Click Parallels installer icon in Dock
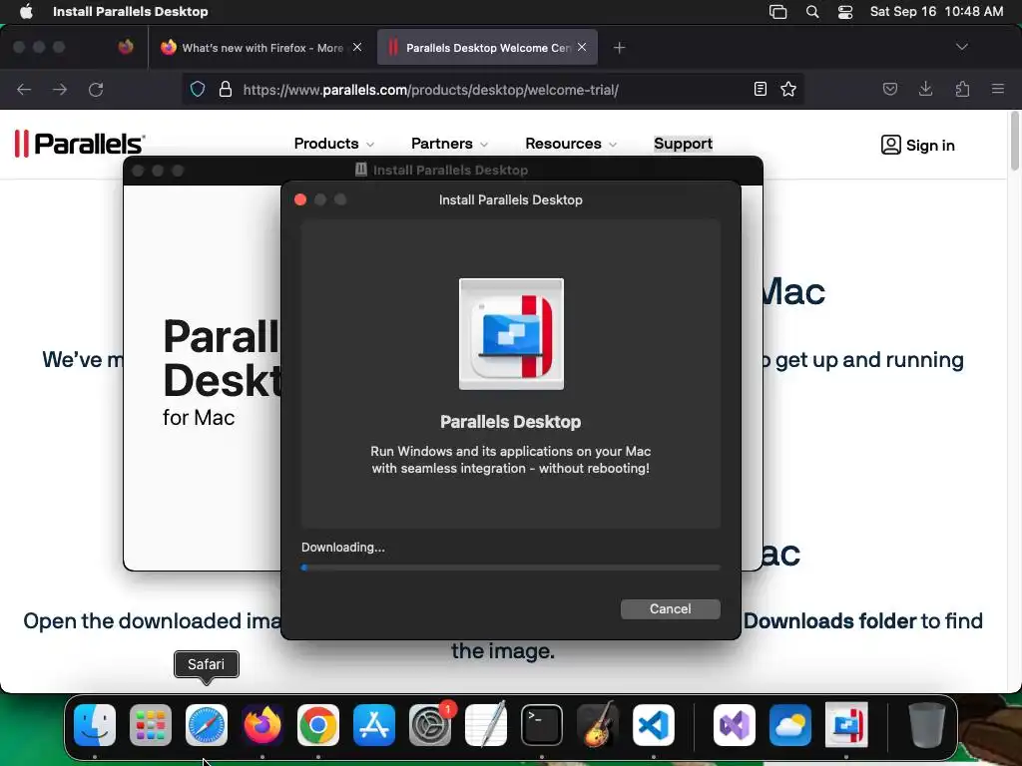Screen dimensions: 1022x766 pyautogui.click(x=846, y=725)
